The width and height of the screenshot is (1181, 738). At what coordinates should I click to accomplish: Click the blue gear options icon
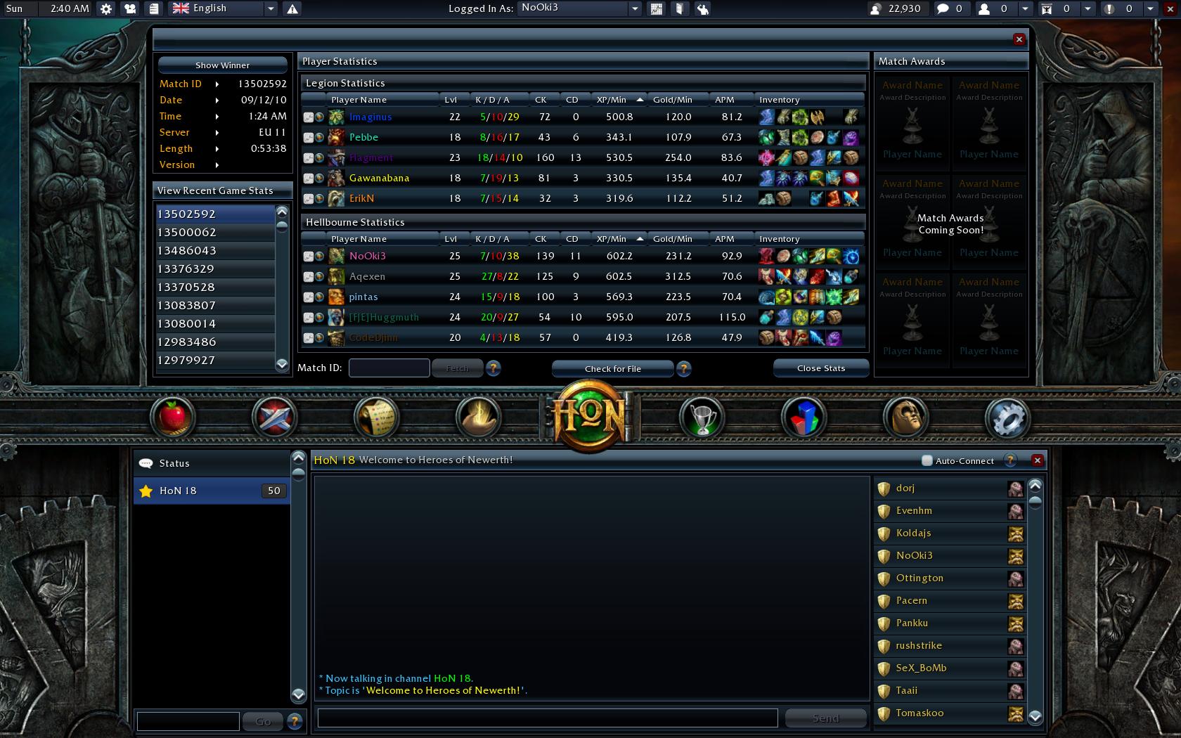[1007, 417]
